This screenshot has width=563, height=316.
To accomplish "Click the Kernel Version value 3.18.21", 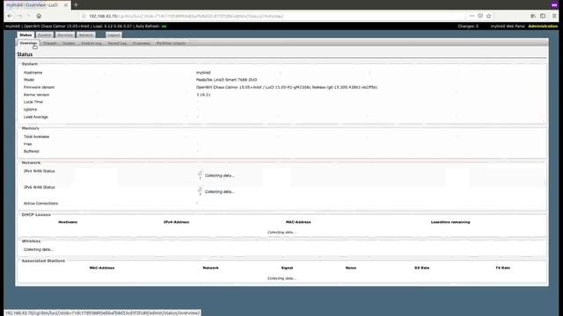I will (203, 95).
